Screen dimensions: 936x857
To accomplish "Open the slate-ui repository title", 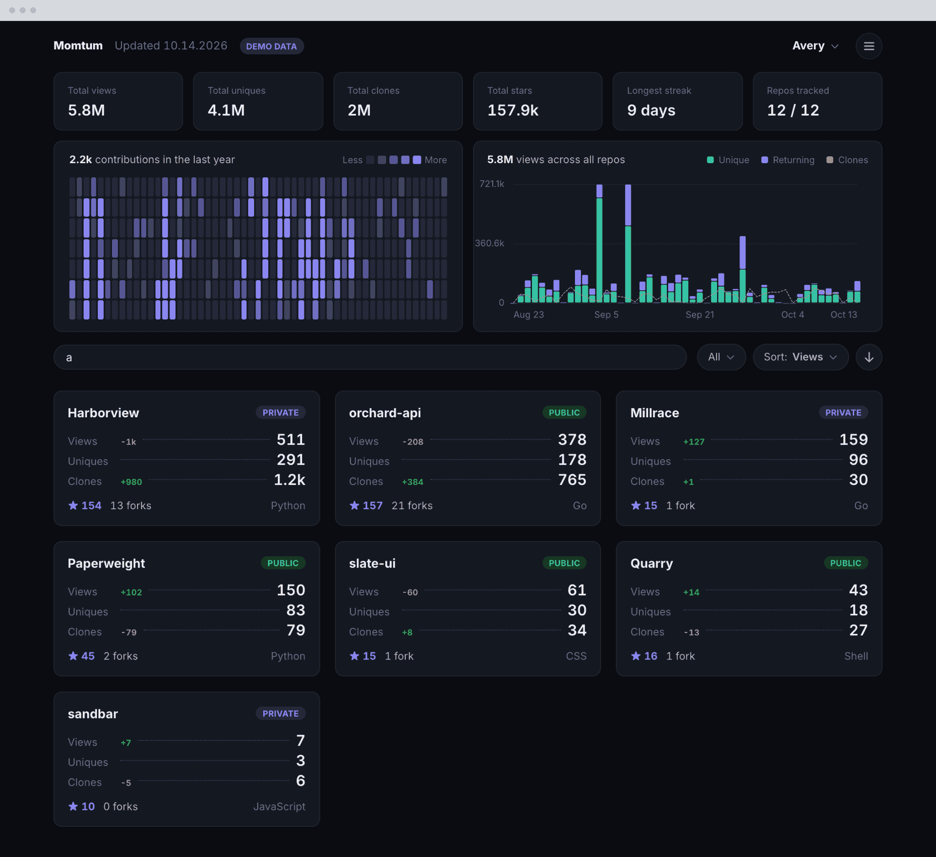I will pos(372,563).
